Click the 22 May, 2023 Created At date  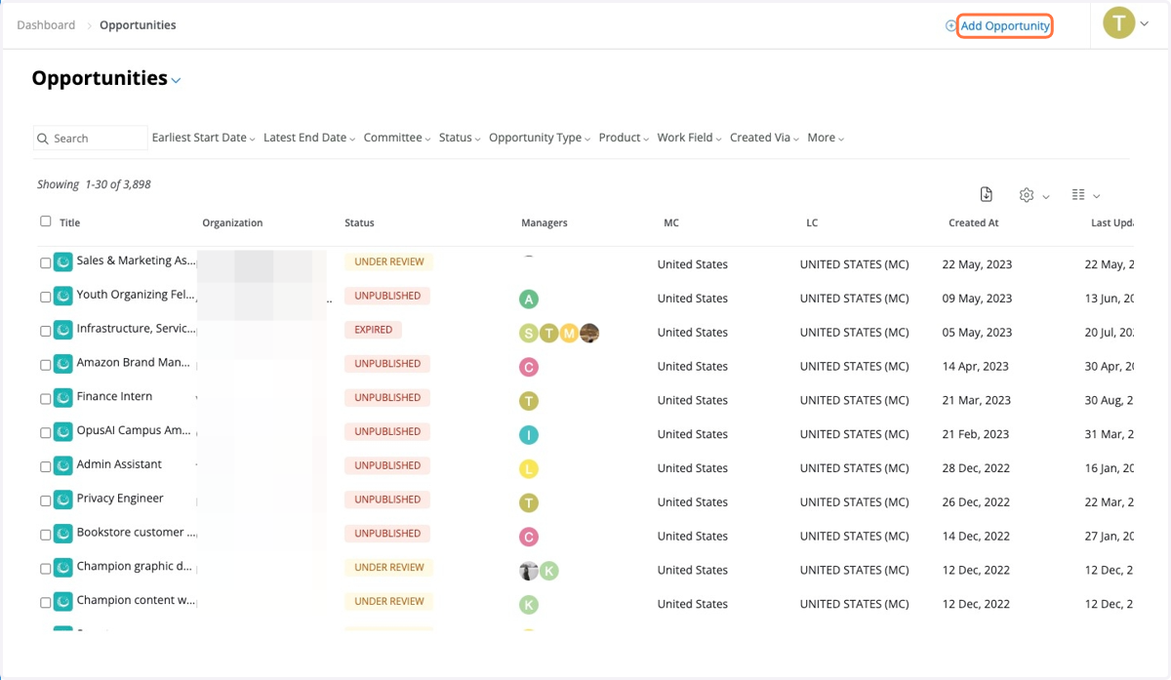977,264
